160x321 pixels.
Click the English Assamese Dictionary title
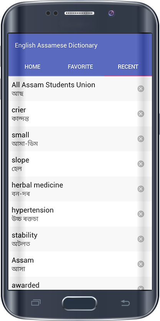pos(56,45)
